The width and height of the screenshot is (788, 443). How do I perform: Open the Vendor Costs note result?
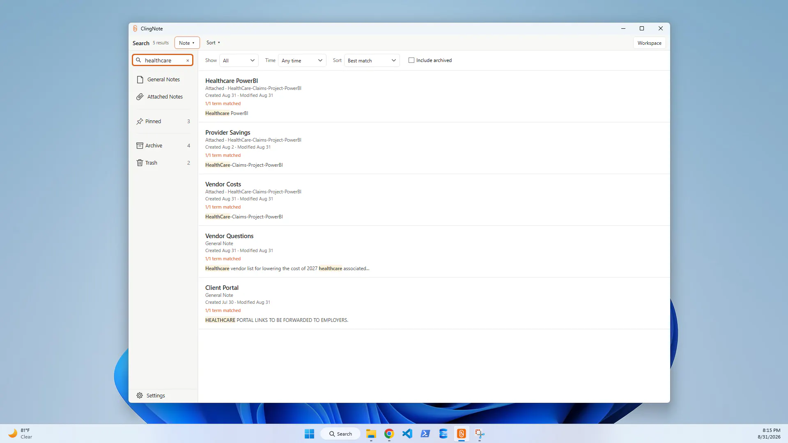click(434, 200)
